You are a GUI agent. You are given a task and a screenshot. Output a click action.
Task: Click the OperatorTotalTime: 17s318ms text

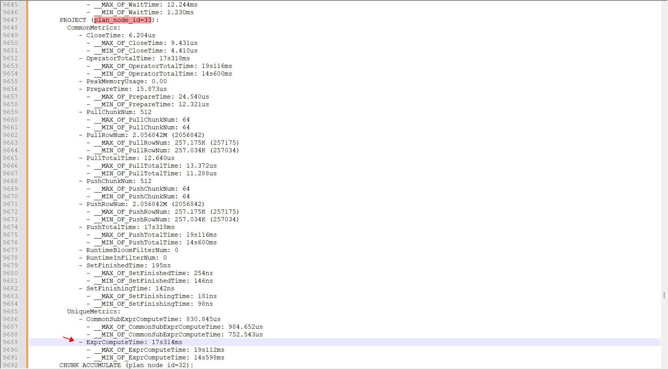pos(138,58)
